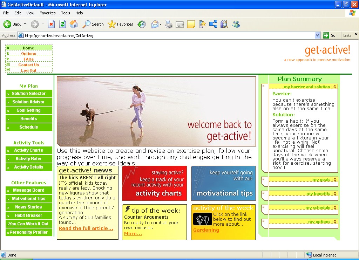Open the Read the full article link

(x=86, y=228)
